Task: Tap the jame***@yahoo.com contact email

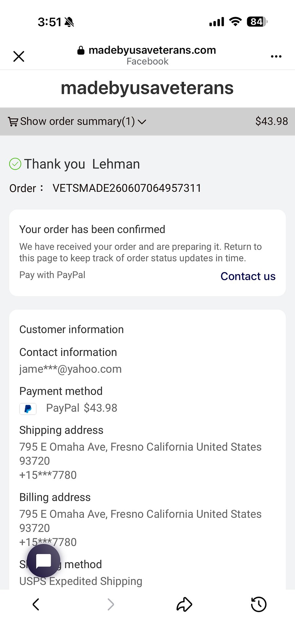Action: (x=70, y=369)
